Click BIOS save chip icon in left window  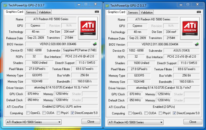point(95,44)
